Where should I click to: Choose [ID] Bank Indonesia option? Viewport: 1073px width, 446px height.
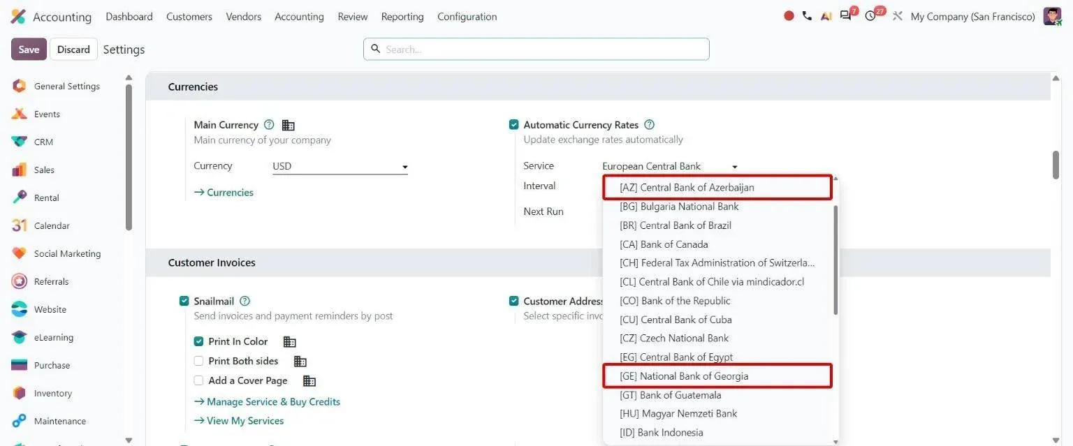click(717, 433)
